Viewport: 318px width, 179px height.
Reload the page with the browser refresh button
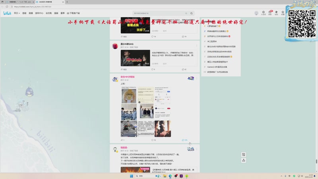[7, 7]
